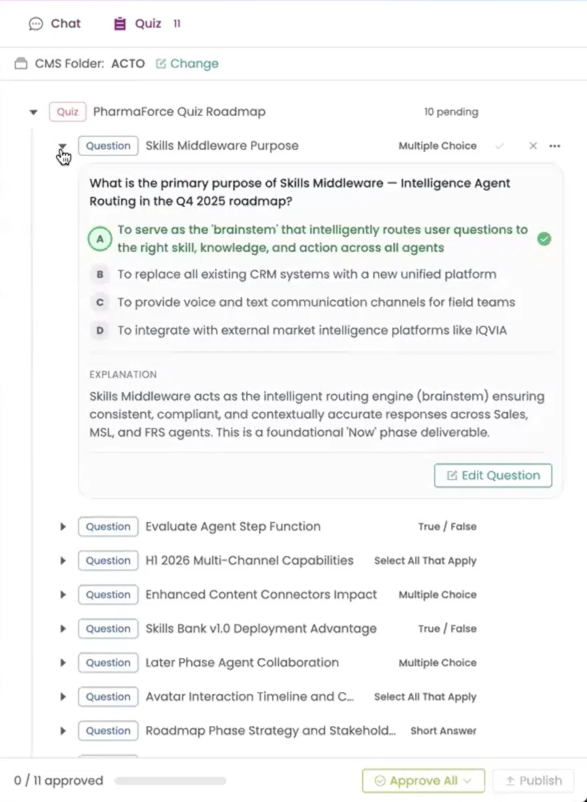Viewport: 587px width, 802px height.
Task: Click the Chat speech bubble icon
Action: (36, 23)
